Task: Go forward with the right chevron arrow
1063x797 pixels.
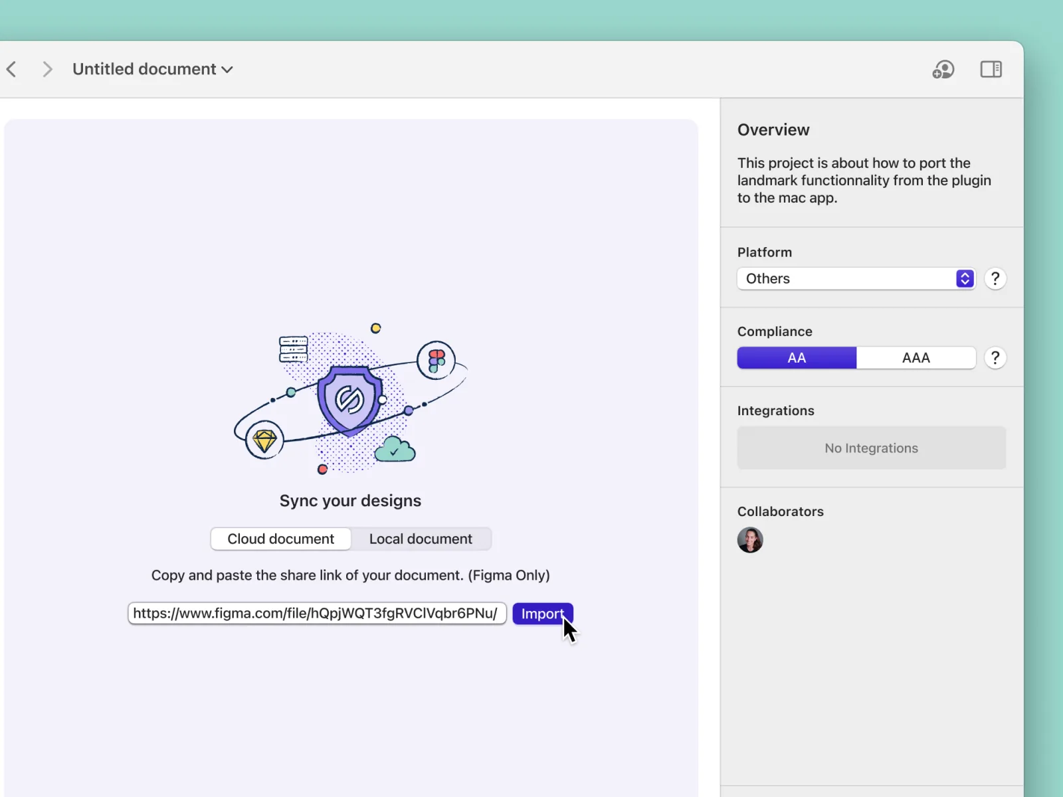Action: [47, 69]
